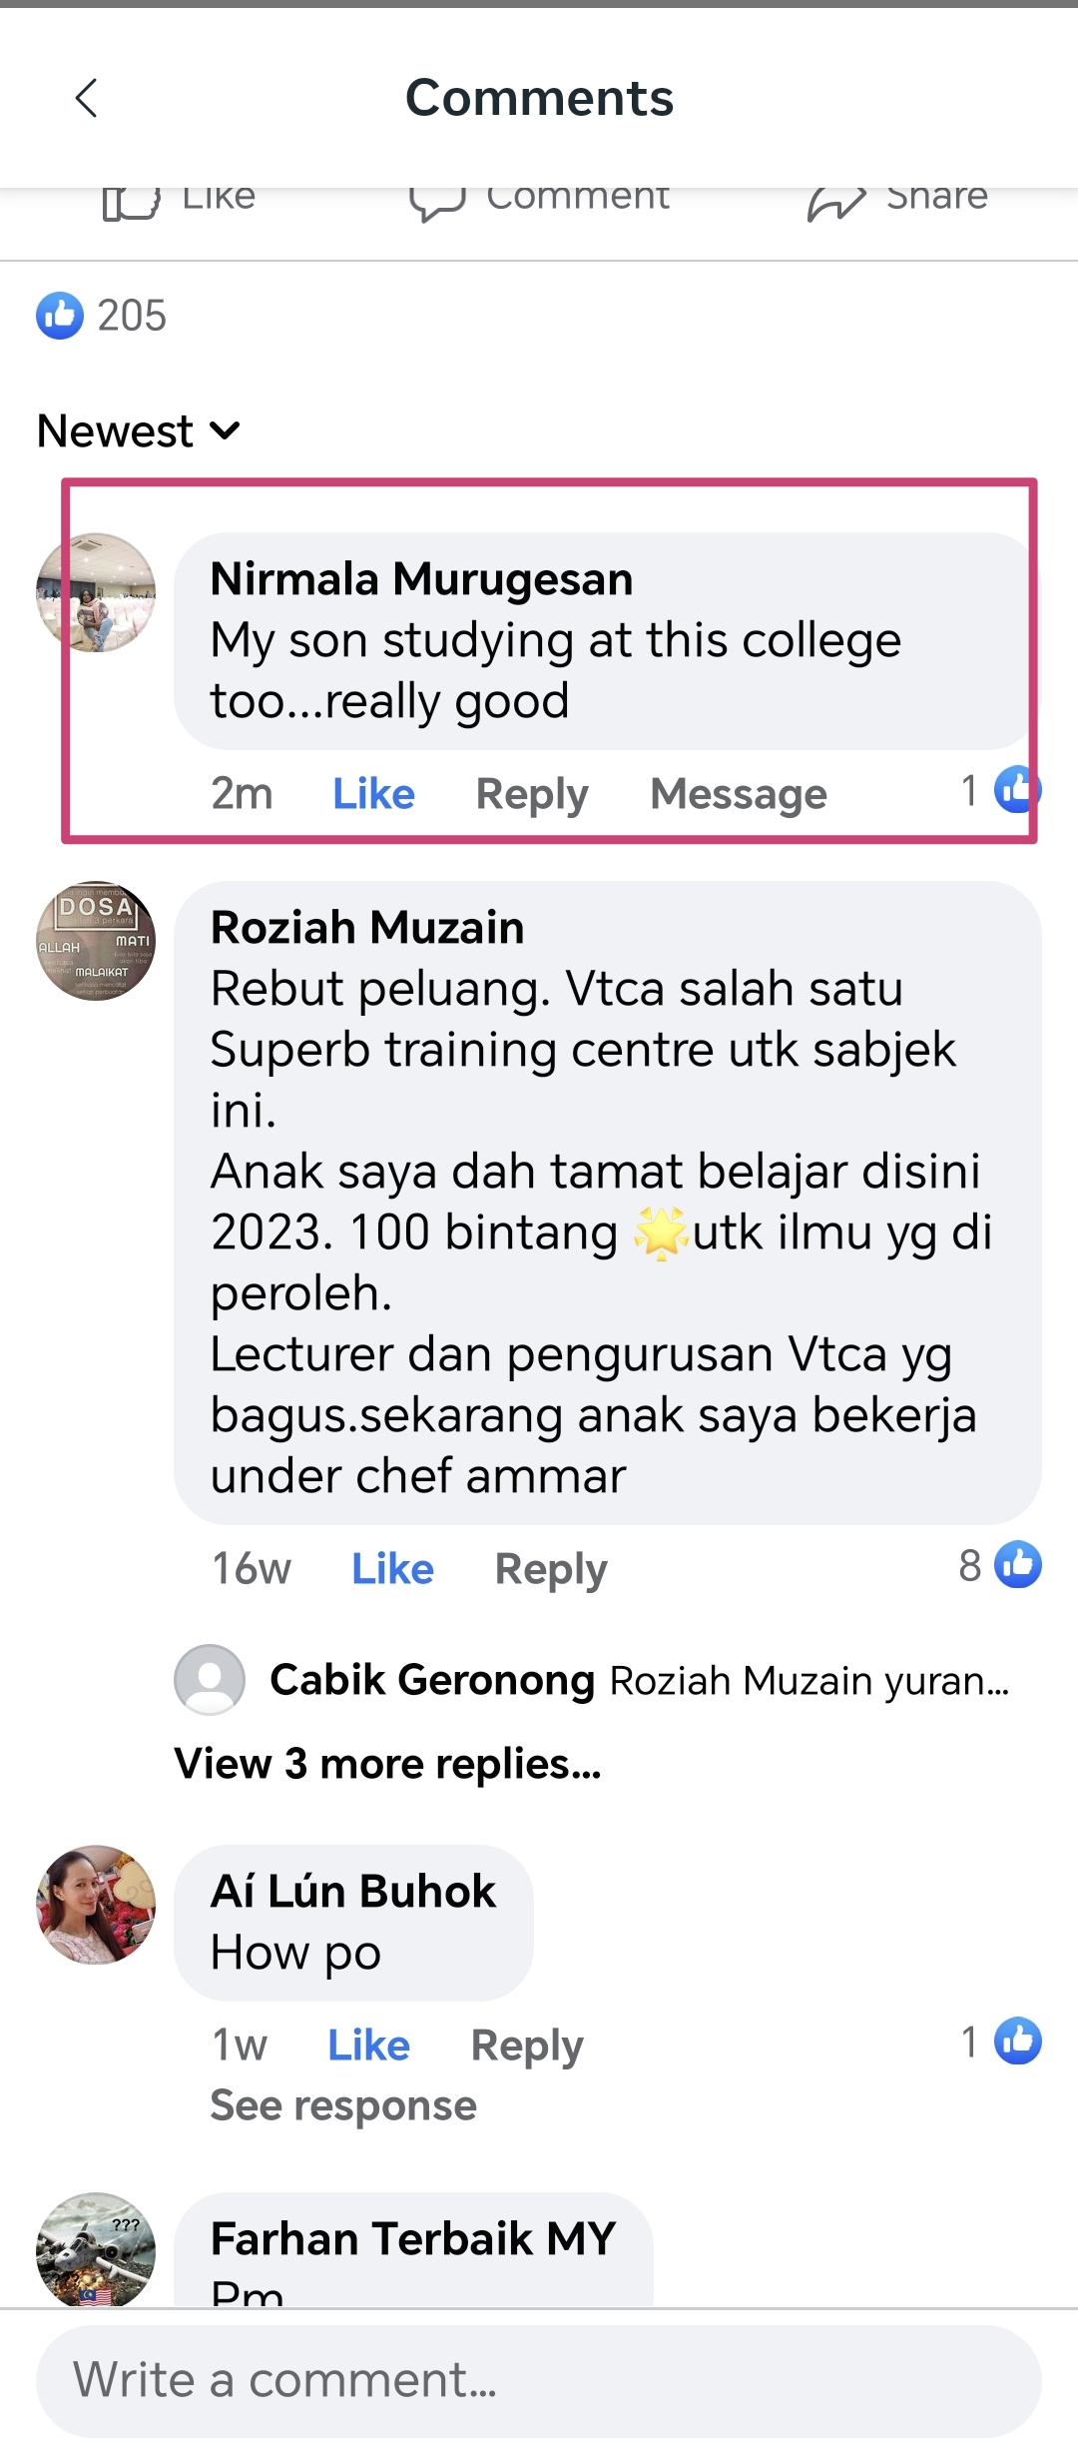Like Roziah Muzain's comment

tap(392, 1569)
